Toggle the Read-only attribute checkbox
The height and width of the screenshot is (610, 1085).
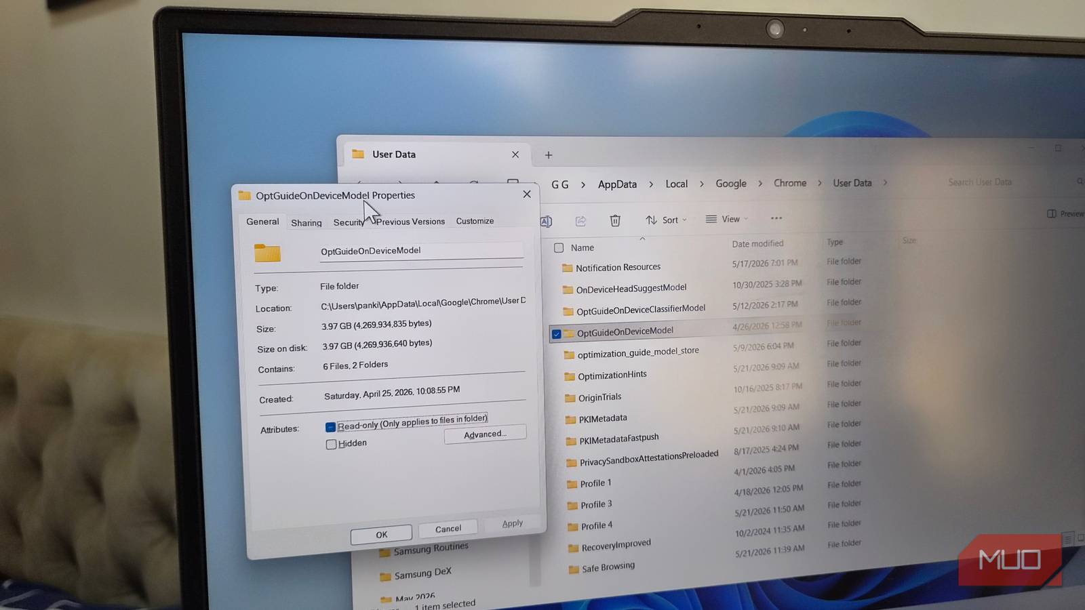(x=331, y=427)
